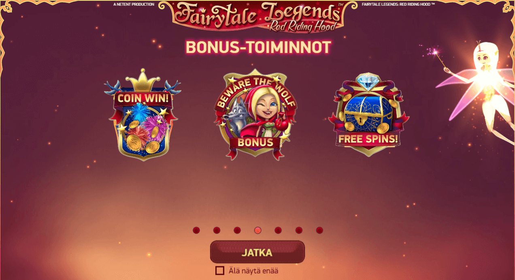Select the highlighted fourth page dot
The width and height of the screenshot is (515, 280).
point(258,230)
